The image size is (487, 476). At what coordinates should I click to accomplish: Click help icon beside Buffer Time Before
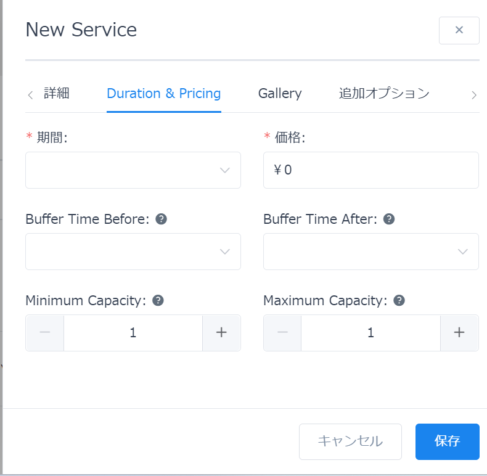click(x=162, y=219)
